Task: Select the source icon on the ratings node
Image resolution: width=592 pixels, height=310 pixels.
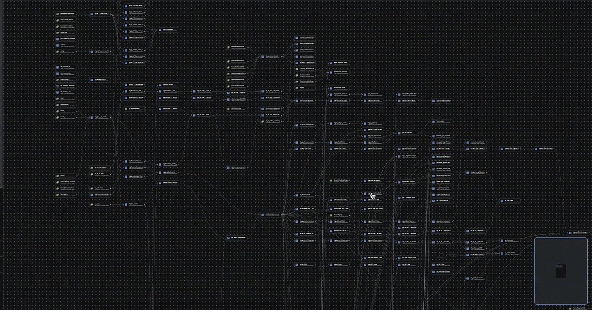Action: pos(58,51)
